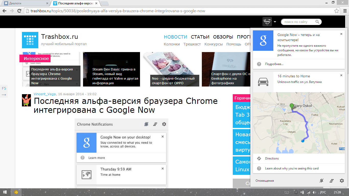
Task: Open the НОВОСТИ menu item
Action: tap(176, 37)
